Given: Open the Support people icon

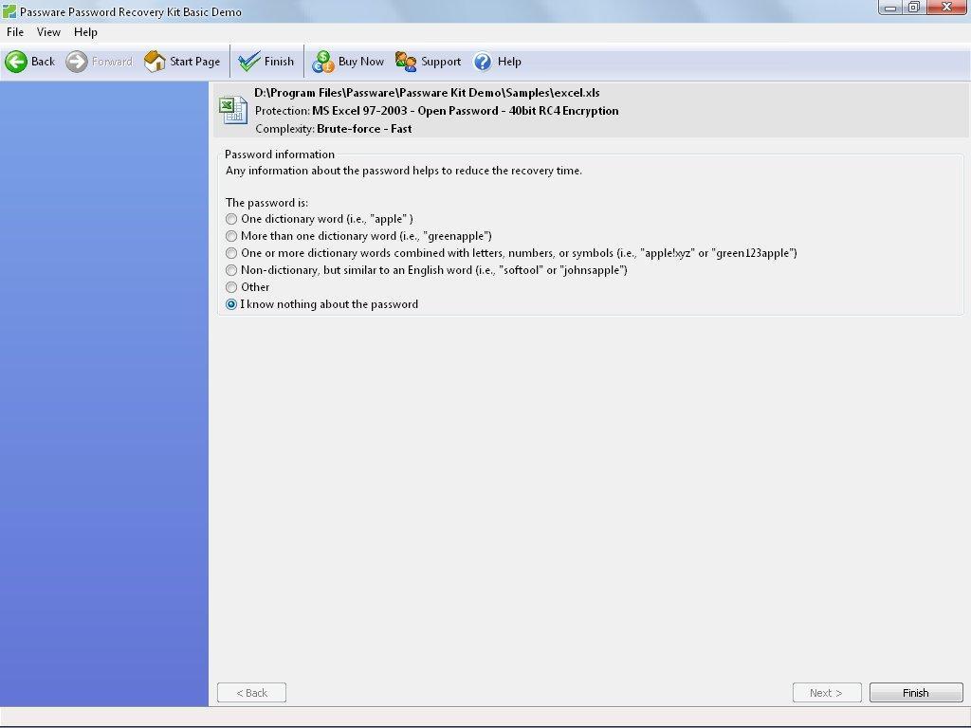Looking at the screenshot, I should pyautogui.click(x=406, y=62).
